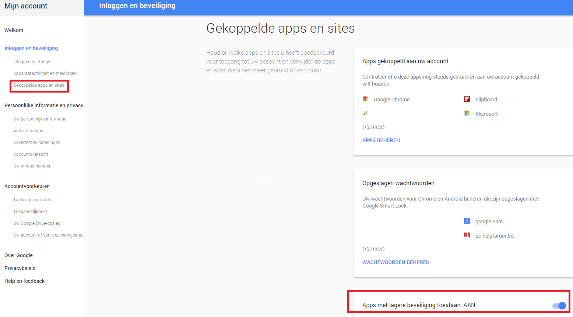This screenshot has height=317, width=573.
Task: Click the Microsoft logo icon
Action: click(x=467, y=114)
